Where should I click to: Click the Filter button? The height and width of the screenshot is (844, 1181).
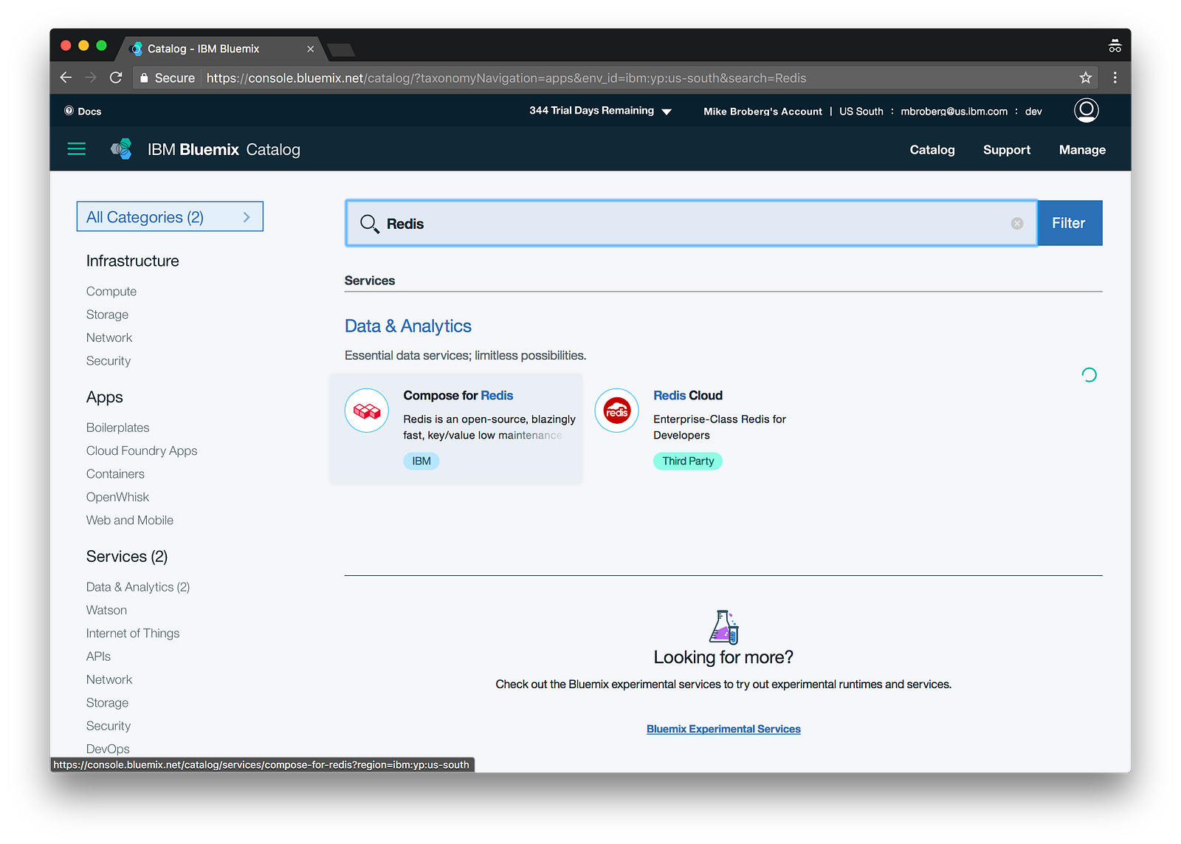(x=1069, y=223)
